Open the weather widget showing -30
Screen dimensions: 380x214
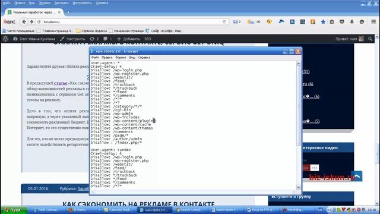(254, 21)
